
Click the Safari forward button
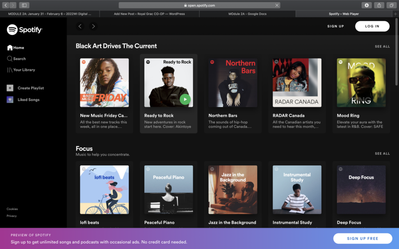point(13,5)
